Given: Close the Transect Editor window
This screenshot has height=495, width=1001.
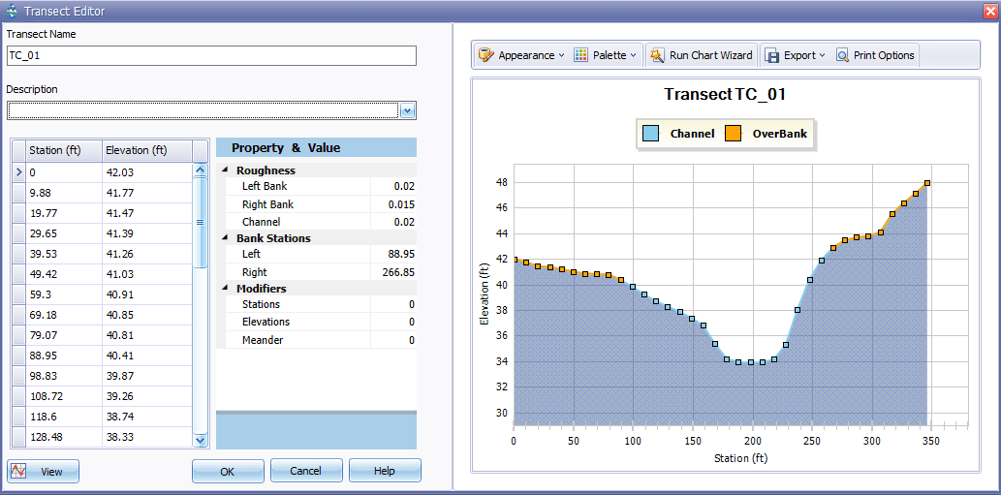Looking at the screenshot, I should pyautogui.click(x=989, y=11).
